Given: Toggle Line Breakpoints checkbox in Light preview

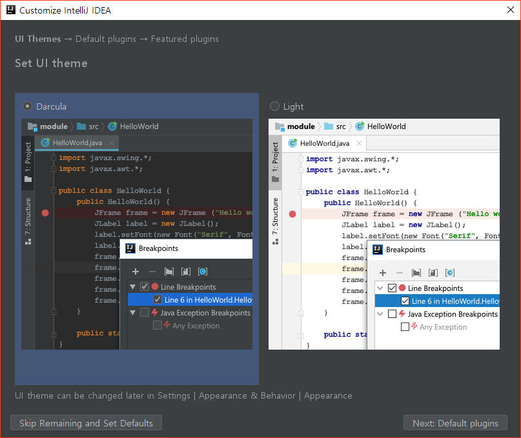Looking at the screenshot, I should 392,288.
